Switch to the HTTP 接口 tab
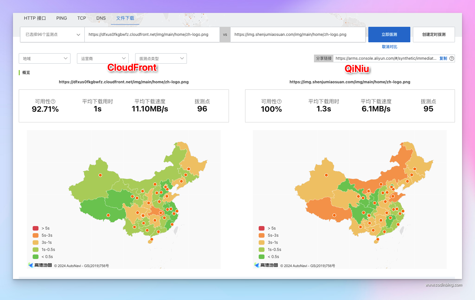The width and height of the screenshot is (475, 300). tap(35, 18)
